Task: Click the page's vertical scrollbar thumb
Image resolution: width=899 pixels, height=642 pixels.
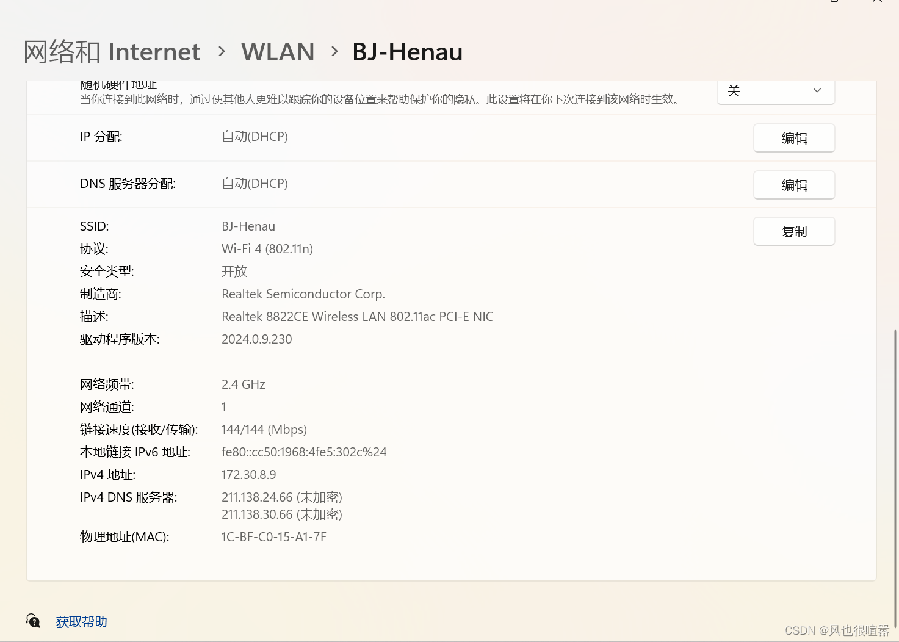Action: click(895, 479)
